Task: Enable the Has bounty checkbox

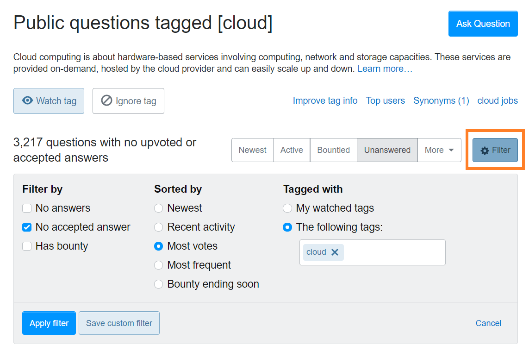Action: pyautogui.click(x=27, y=246)
